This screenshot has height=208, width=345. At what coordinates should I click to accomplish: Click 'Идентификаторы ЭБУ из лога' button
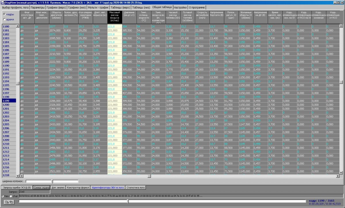coord(108,188)
